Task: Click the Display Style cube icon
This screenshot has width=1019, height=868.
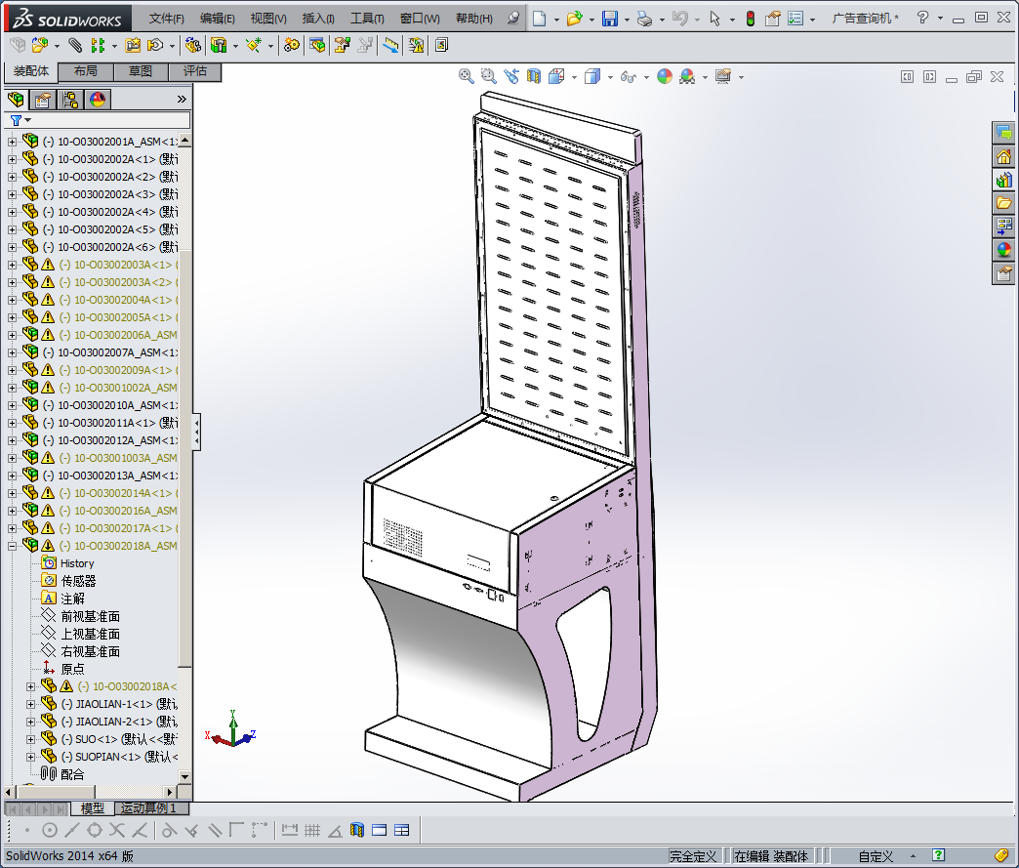Action: (x=592, y=77)
